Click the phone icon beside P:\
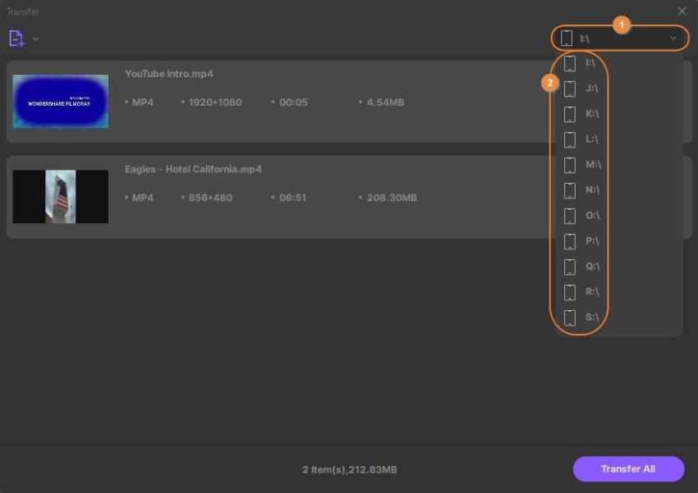Screen dimensions: 698x493 [x=570, y=241]
